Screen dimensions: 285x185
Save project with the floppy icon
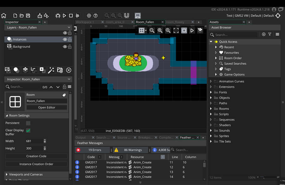pos(28,15)
